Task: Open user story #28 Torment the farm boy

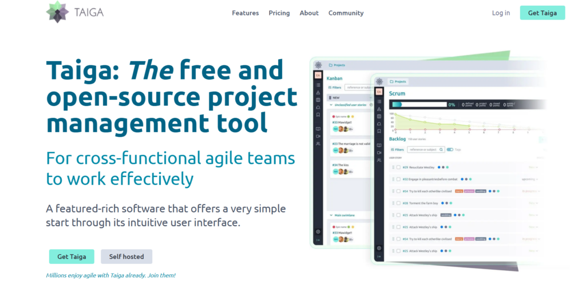Action: pyautogui.click(x=421, y=203)
